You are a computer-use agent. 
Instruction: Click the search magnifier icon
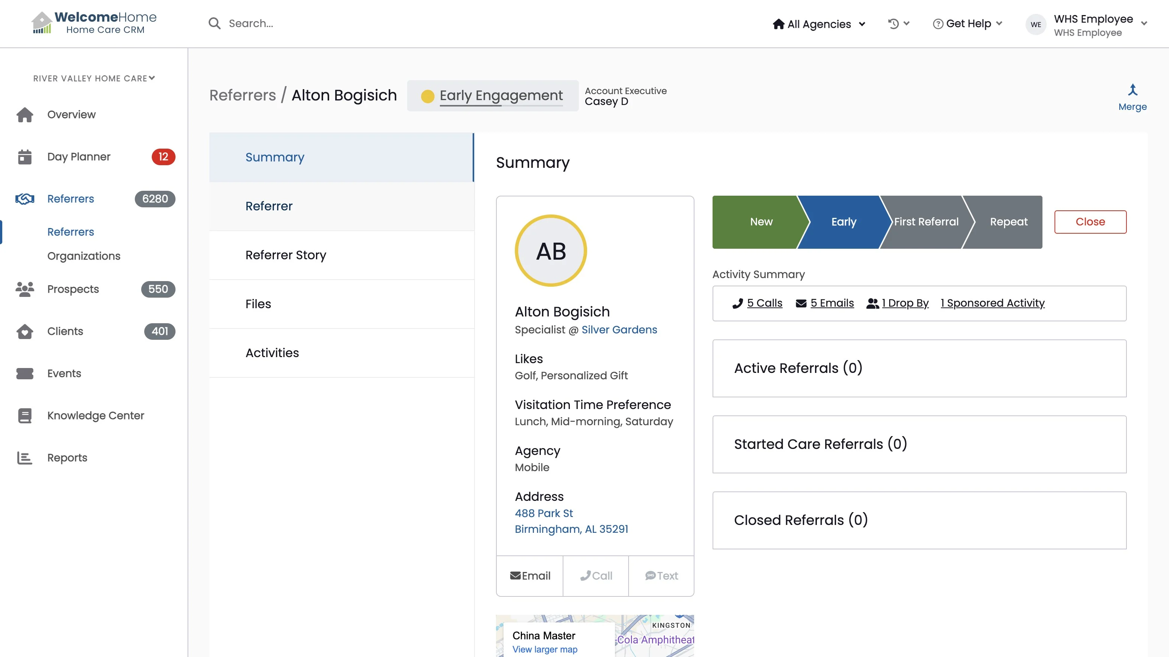point(214,24)
